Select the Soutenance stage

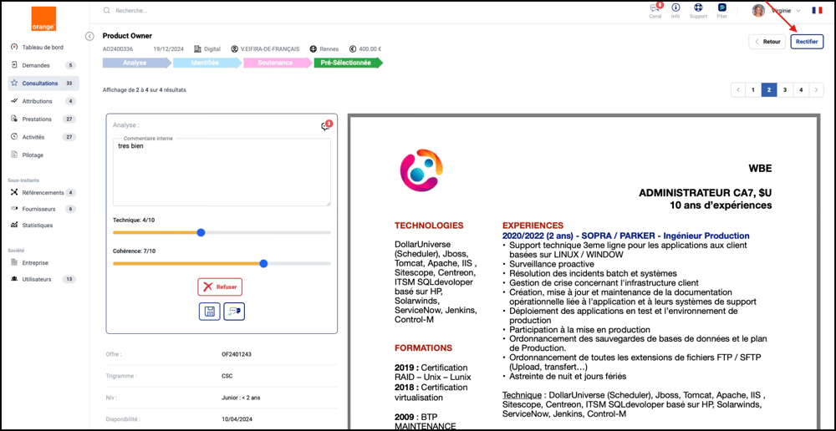click(278, 63)
